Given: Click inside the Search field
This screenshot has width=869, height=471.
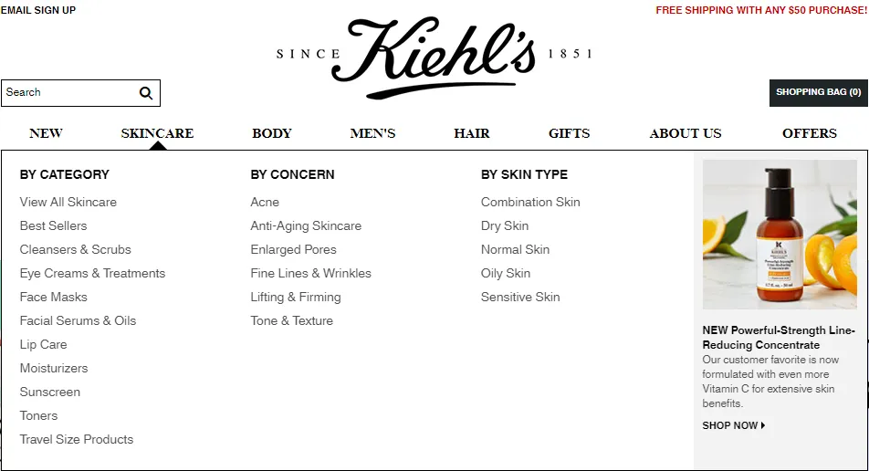Looking at the screenshot, I should (69, 93).
